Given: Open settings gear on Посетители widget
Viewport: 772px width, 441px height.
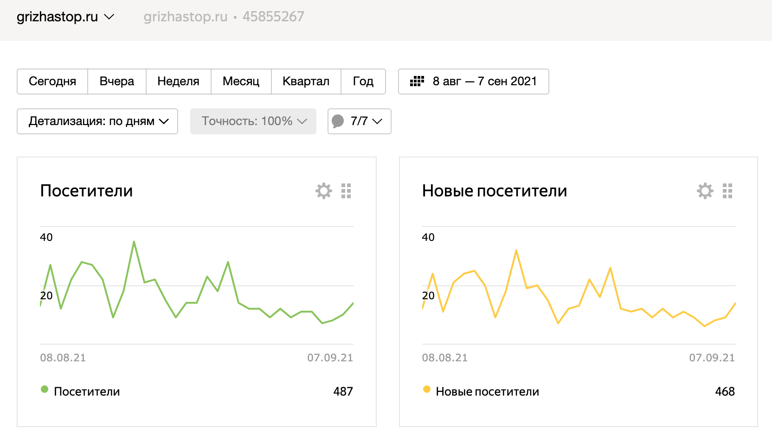Looking at the screenshot, I should 324,191.
